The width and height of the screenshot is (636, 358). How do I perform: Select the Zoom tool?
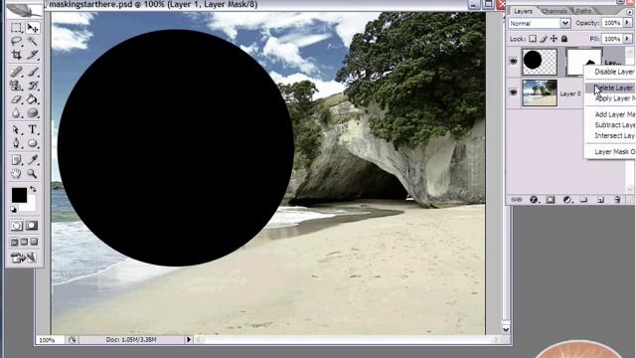[32, 174]
